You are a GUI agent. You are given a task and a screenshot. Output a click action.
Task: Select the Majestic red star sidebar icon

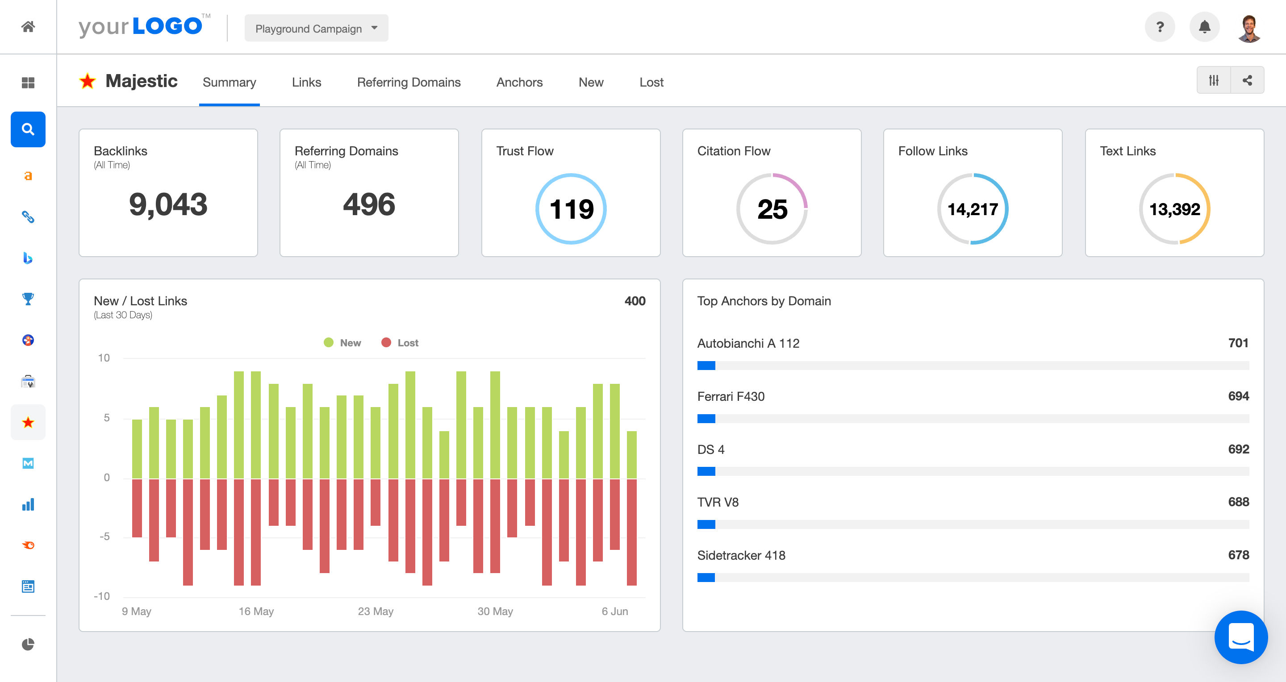pos(28,423)
